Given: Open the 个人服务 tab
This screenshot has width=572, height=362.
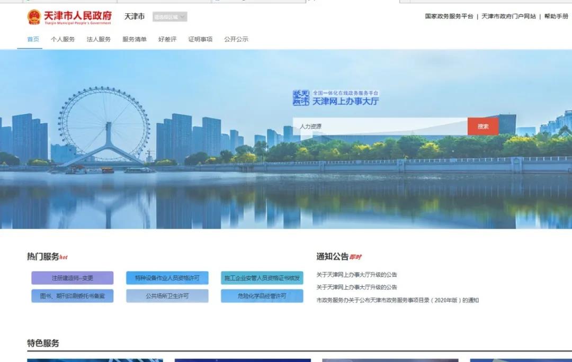Looking at the screenshot, I should click(62, 39).
